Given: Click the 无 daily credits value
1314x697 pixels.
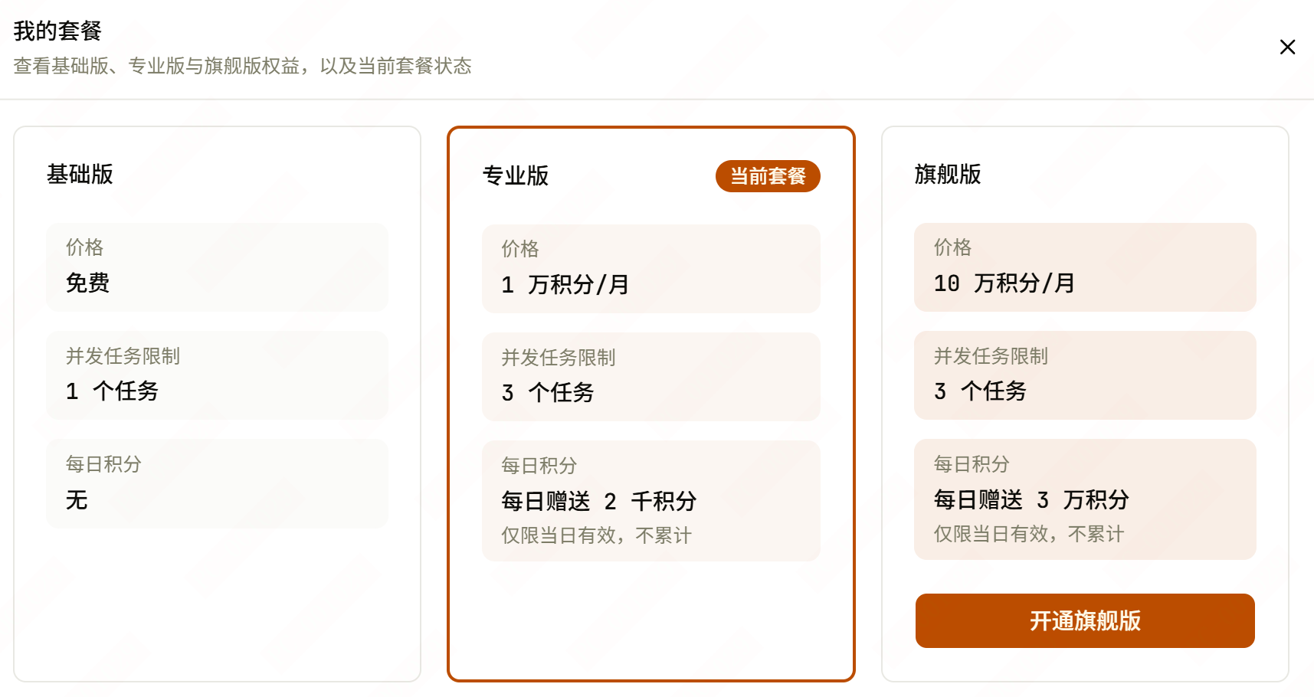Looking at the screenshot, I should point(77,500).
